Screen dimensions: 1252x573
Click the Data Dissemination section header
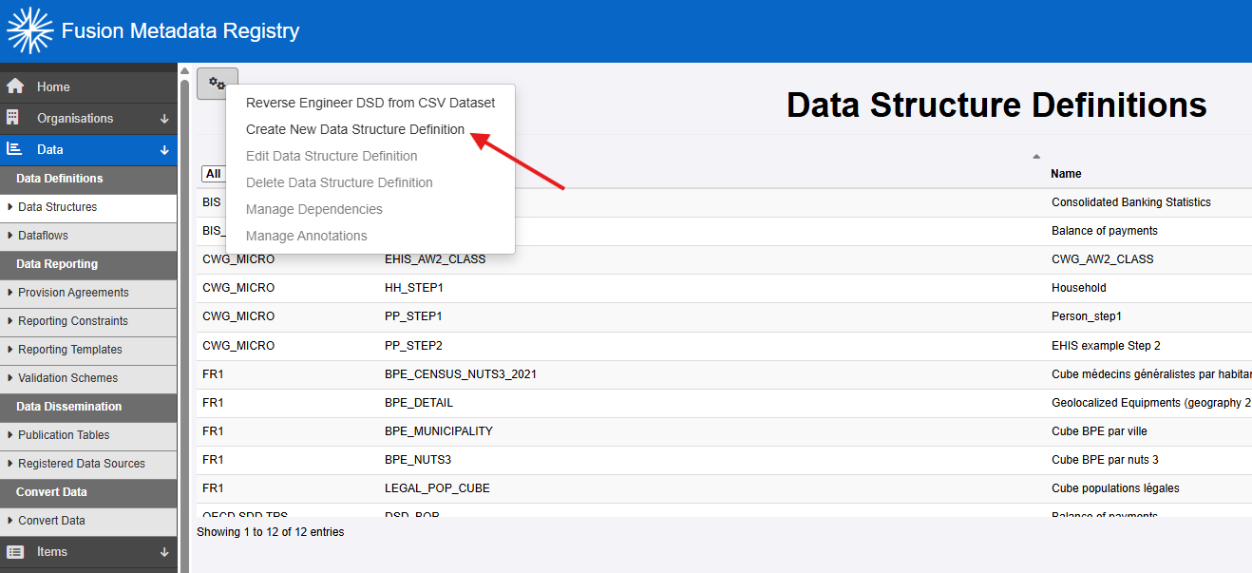88,407
